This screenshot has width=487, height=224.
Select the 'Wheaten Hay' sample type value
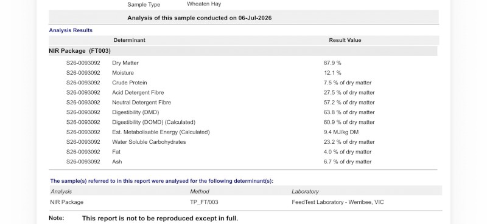point(204,4)
